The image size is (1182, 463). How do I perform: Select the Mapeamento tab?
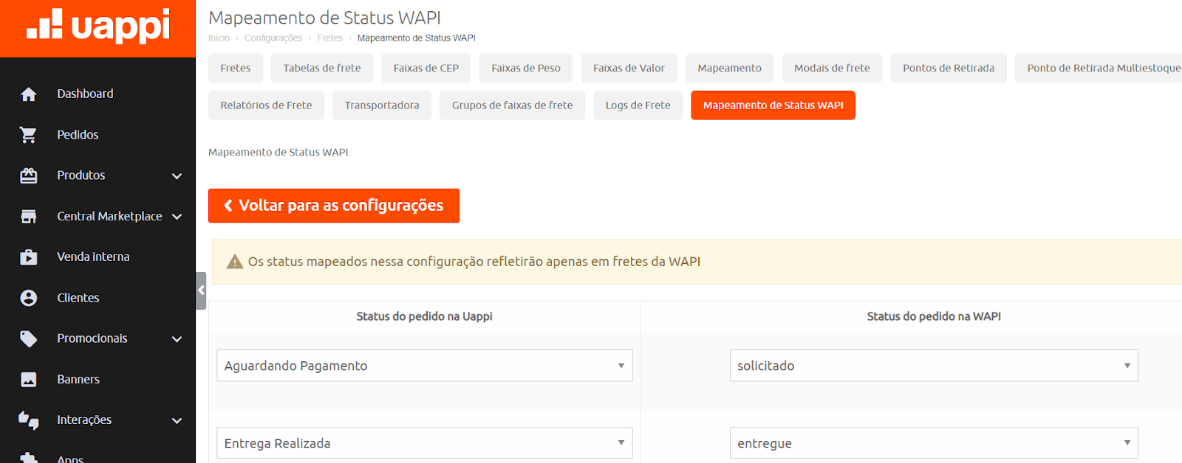729,68
